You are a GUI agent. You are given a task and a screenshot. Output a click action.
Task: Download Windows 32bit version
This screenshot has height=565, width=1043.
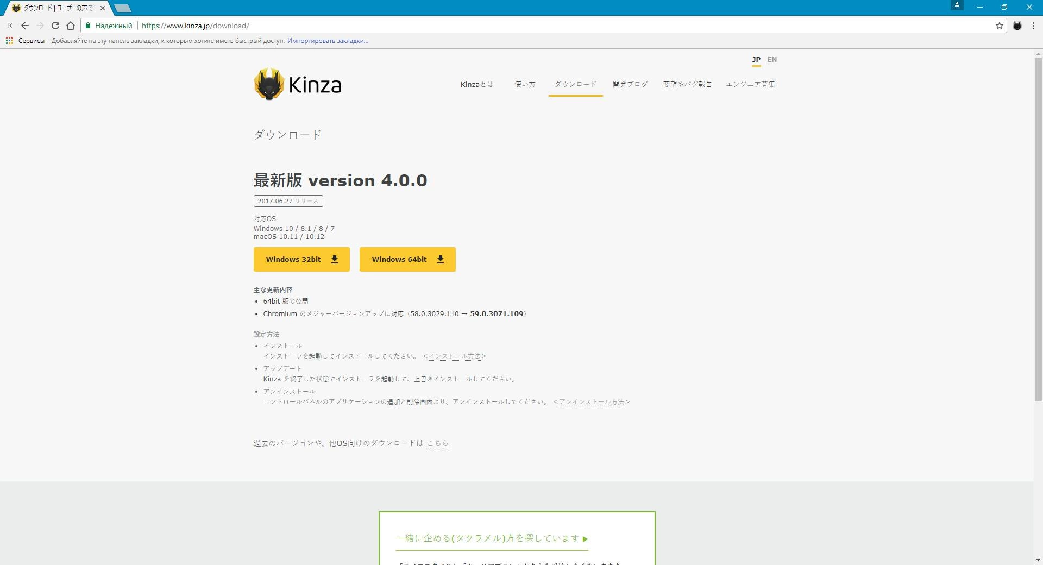[301, 260]
